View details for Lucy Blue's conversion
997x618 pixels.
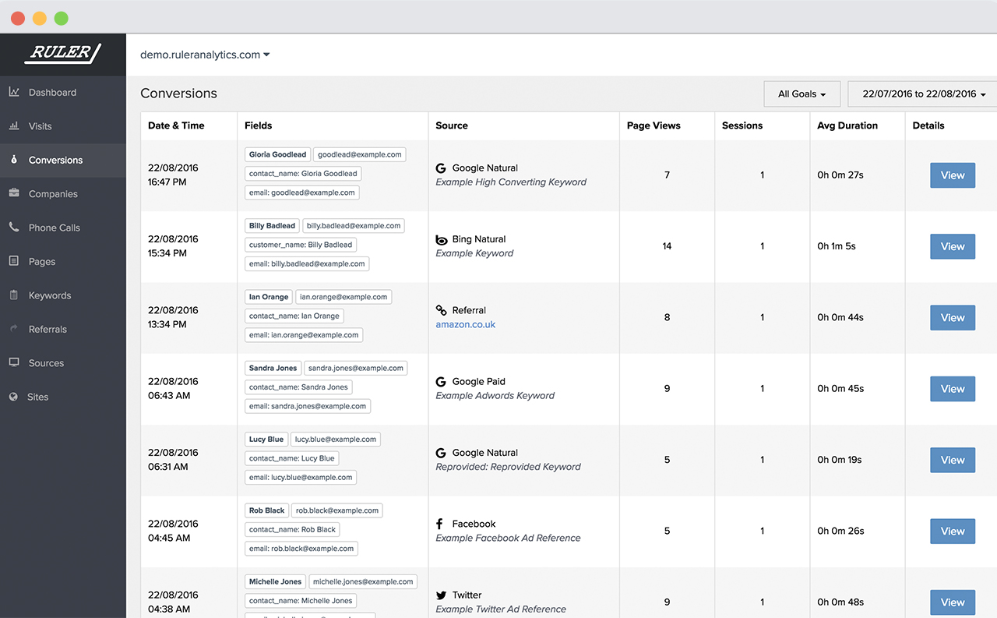[953, 460]
